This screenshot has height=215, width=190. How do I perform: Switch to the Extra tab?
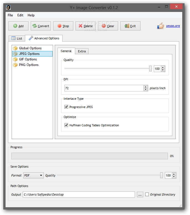click(82, 51)
